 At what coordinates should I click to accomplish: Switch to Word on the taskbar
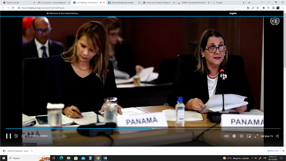105,158
